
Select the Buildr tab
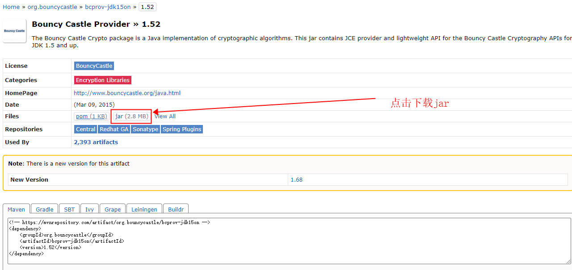click(176, 209)
